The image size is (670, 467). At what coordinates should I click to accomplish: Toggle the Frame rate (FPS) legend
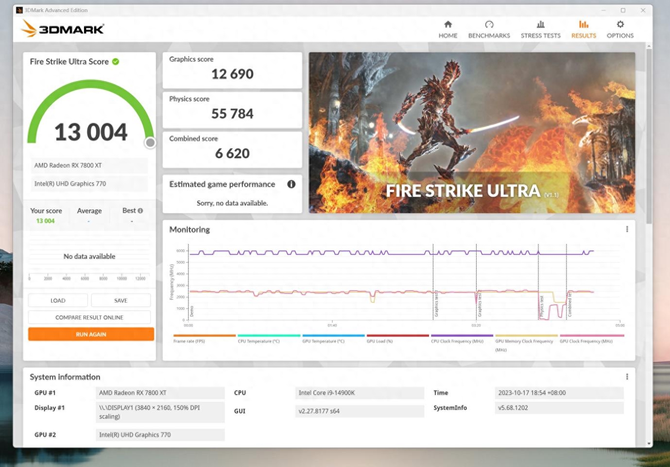coord(204,339)
